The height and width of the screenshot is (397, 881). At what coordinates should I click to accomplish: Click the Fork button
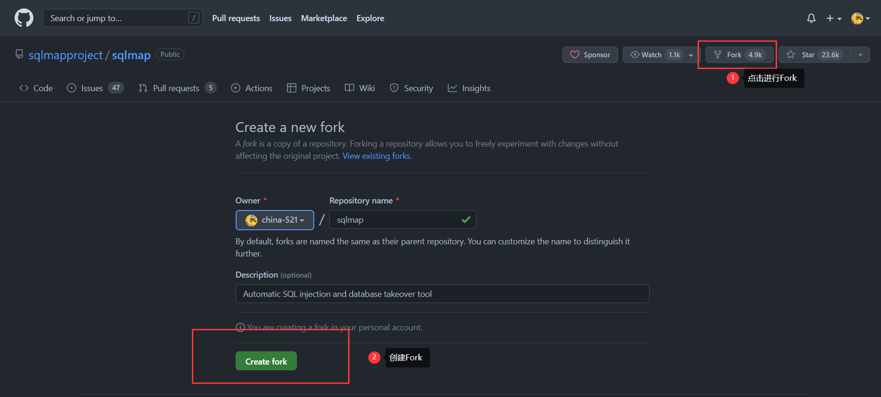pyautogui.click(x=739, y=55)
